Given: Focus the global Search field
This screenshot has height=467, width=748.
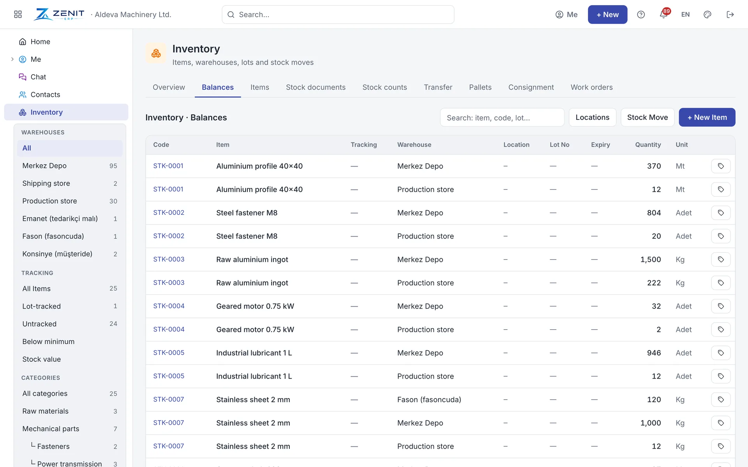Looking at the screenshot, I should [338, 14].
